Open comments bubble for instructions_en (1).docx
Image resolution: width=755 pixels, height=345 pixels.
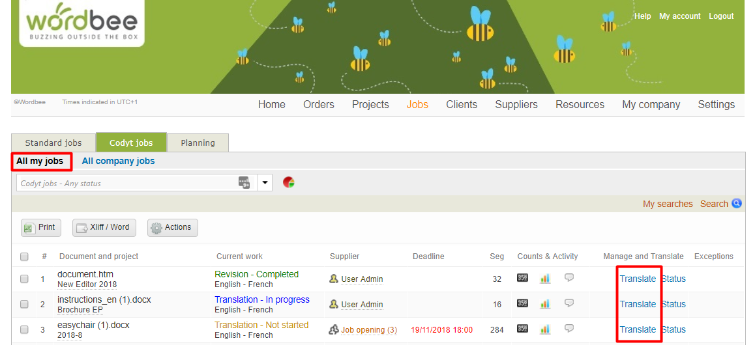point(569,303)
